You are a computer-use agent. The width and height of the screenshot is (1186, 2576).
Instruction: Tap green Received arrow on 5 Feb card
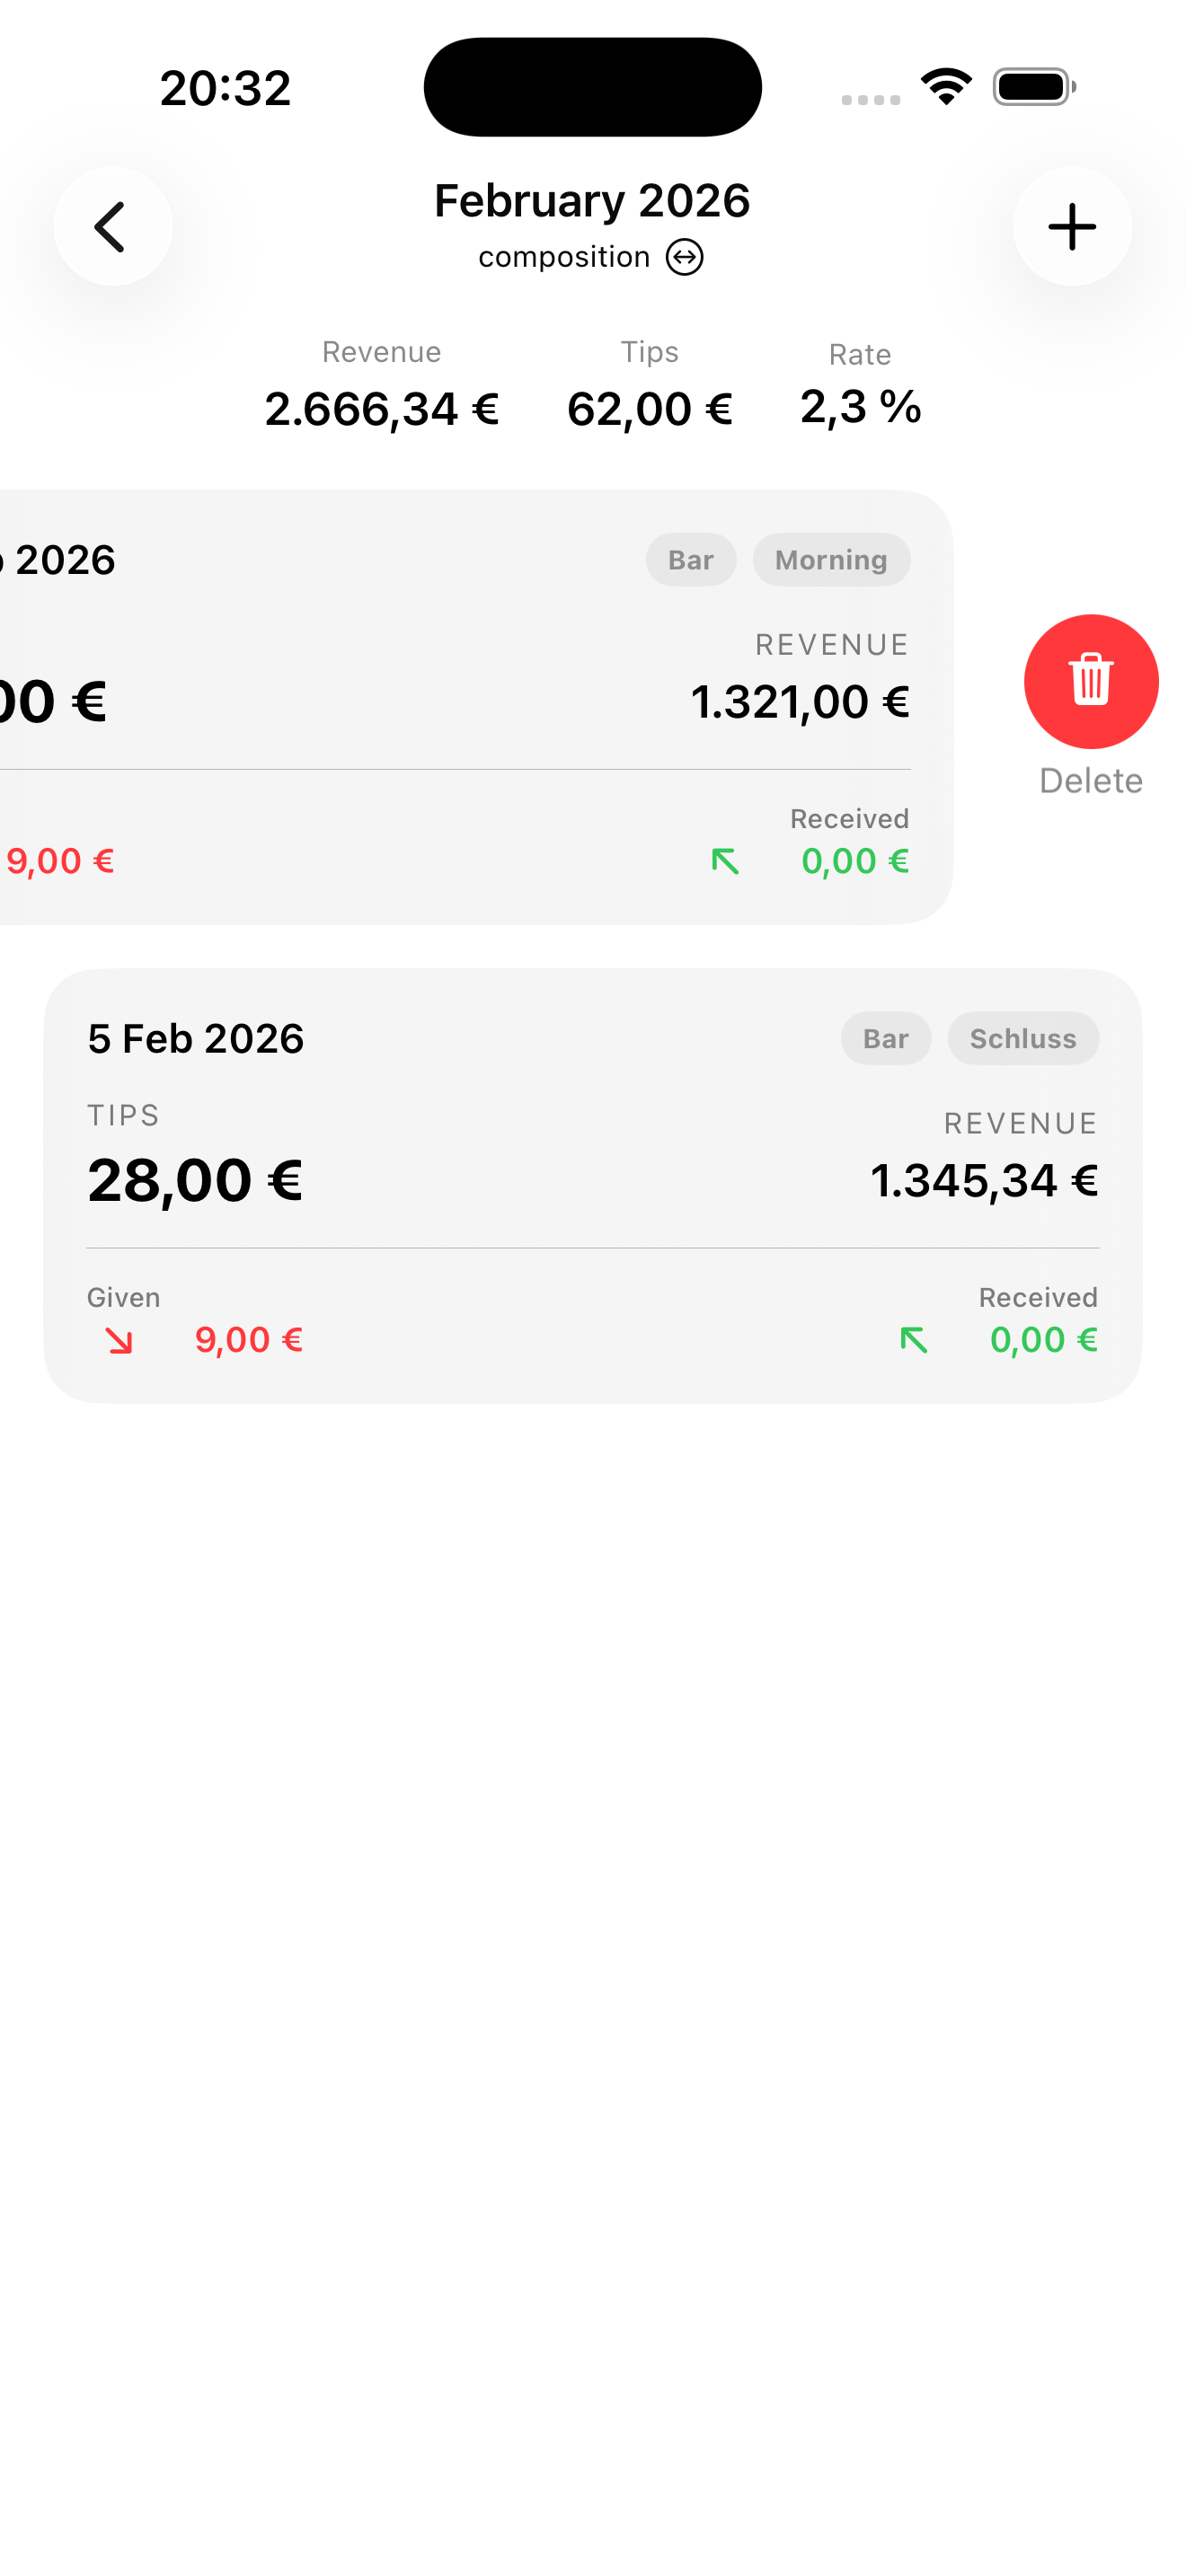pyautogui.click(x=913, y=1341)
